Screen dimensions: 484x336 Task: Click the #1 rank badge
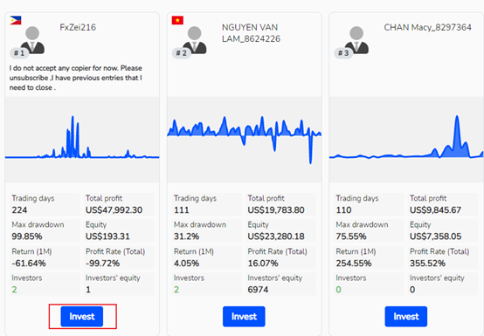[19, 53]
